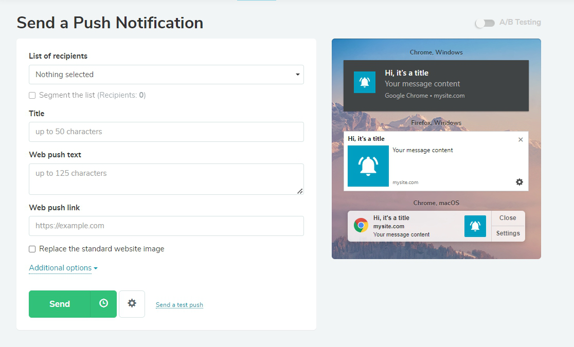The width and height of the screenshot is (574, 347).
Task: Open the gear settings icon beside Send
Action: click(132, 304)
